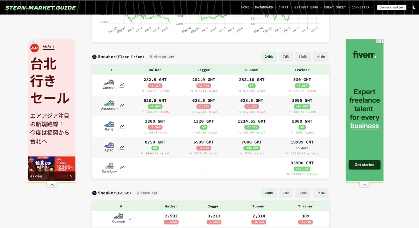Image resolution: width=419 pixels, height=228 pixels.
Task: Select 30d% in Floor Price section
Action: 303,57
